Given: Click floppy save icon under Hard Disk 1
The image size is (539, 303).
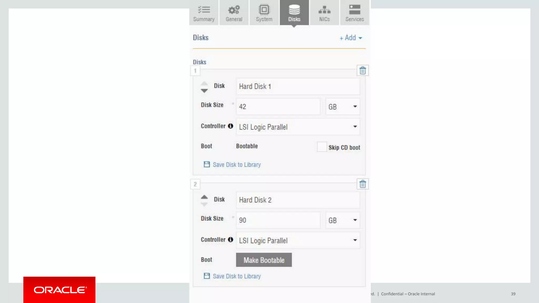Looking at the screenshot, I should (x=207, y=164).
